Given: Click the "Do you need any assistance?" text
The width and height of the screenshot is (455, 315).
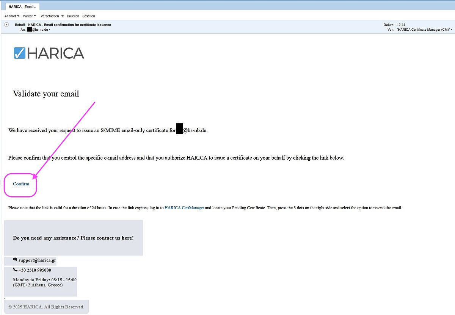Looking at the screenshot, I should 73,238.
